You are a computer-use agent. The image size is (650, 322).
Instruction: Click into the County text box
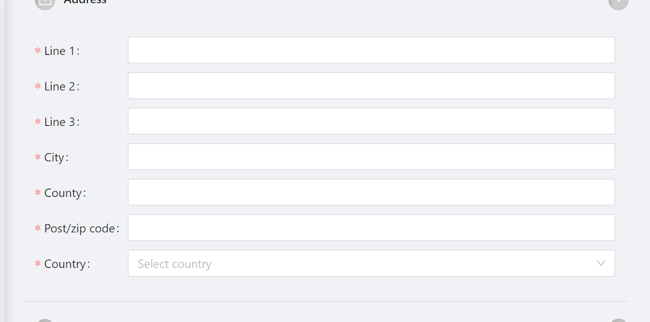click(x=371, y=192)
